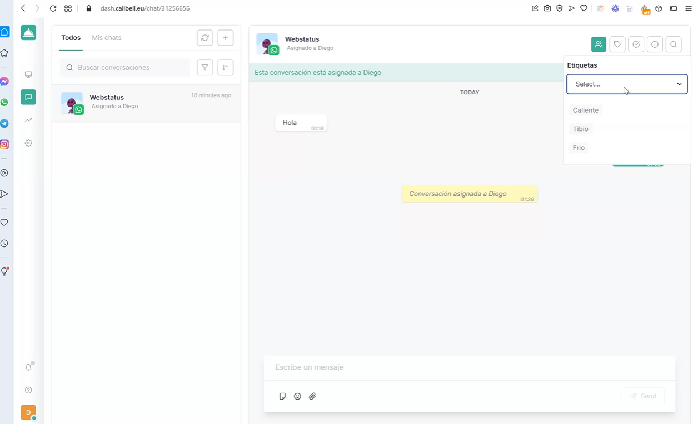693x424 pixels.
Task: Click the site lock security icon
Action: (89, 8)
